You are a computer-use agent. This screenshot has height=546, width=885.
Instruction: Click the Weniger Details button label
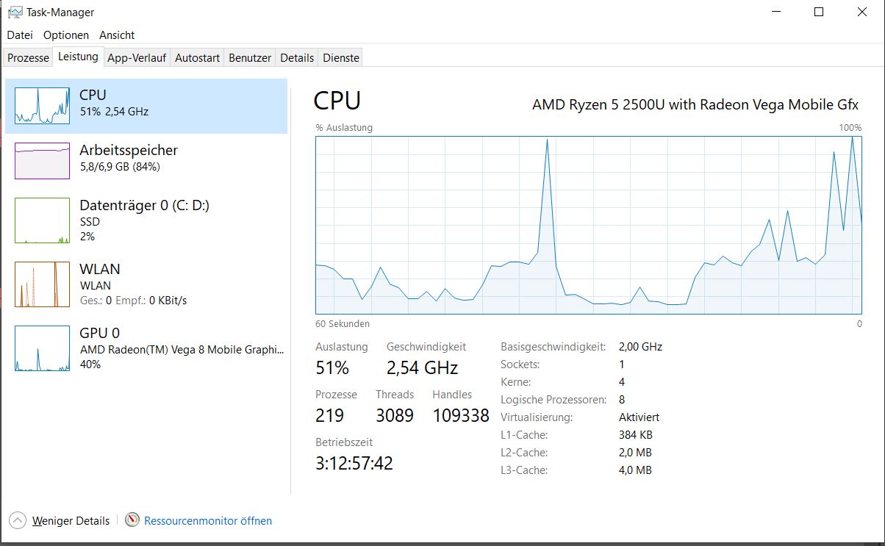tap(71, 521)
